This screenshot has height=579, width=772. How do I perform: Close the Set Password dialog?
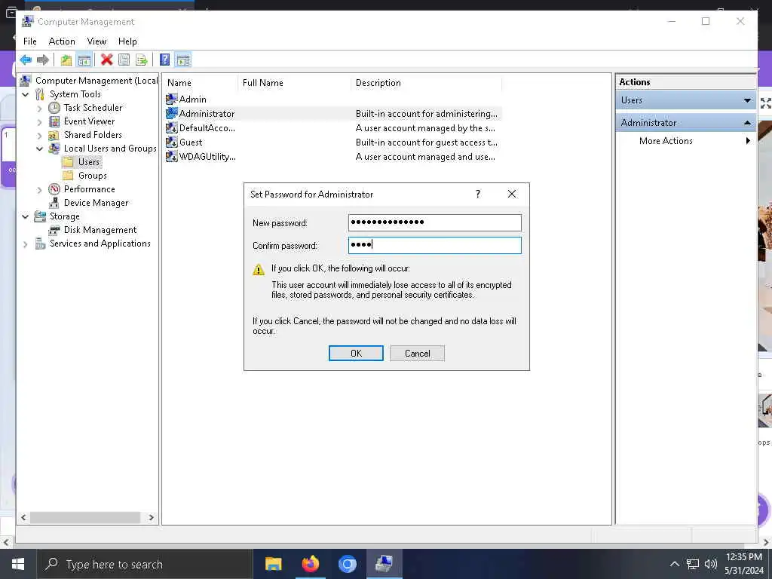[x=512, y=194]
